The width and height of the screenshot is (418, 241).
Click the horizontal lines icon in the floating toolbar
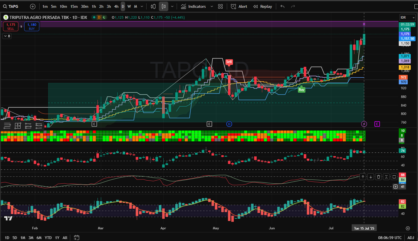pyautogui.click(x=7, y=126)
